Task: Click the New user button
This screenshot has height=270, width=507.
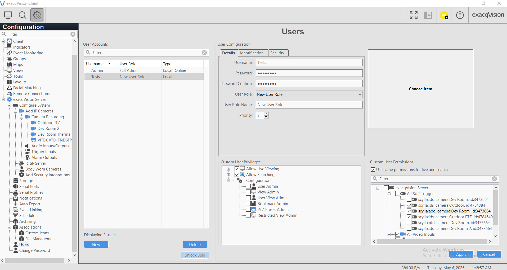Action: [96, 245]
